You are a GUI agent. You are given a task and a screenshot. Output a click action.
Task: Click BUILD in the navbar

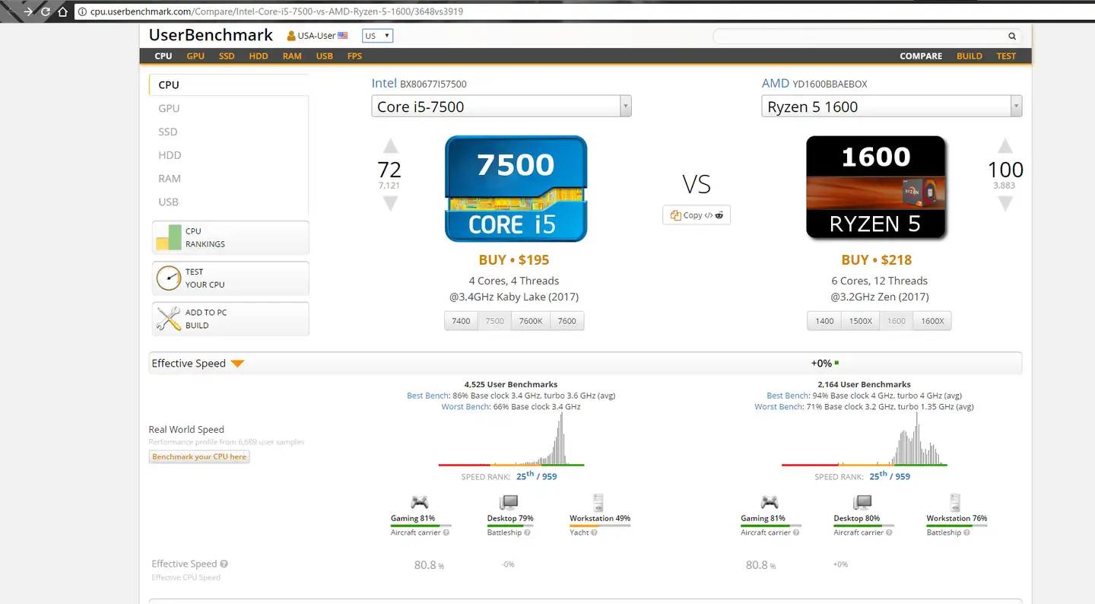(x=970, y=56)
